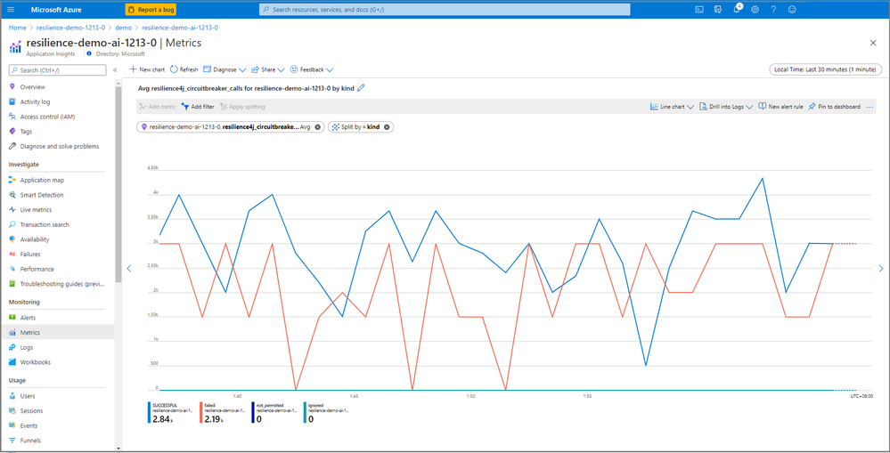890x453 pixels.
Task: Expand the Feedback dropdown in toolbar
Action: click(312, 69)
